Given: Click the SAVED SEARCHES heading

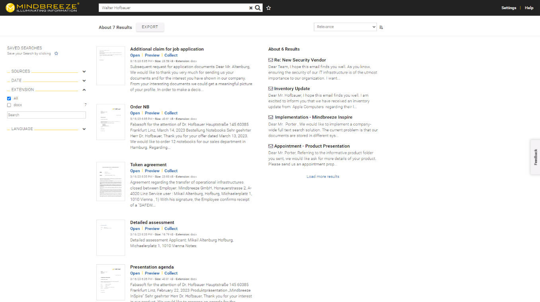Looking at the screenshot, I should pyautogui.click(x=24, y=48).
